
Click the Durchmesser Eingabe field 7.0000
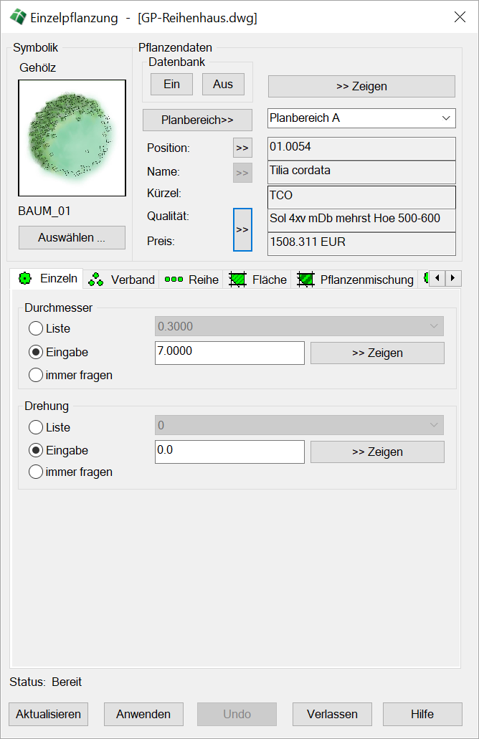pos(229,353)
